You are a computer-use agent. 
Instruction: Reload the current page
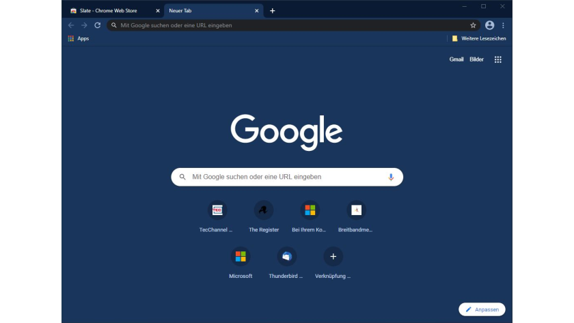[97, 25]
